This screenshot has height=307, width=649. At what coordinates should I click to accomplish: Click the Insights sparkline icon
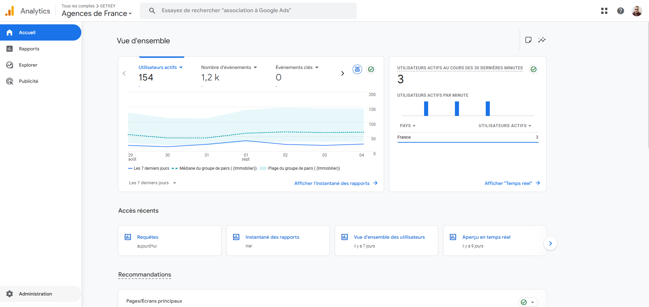pyautogui.click(x=542, y=40)
